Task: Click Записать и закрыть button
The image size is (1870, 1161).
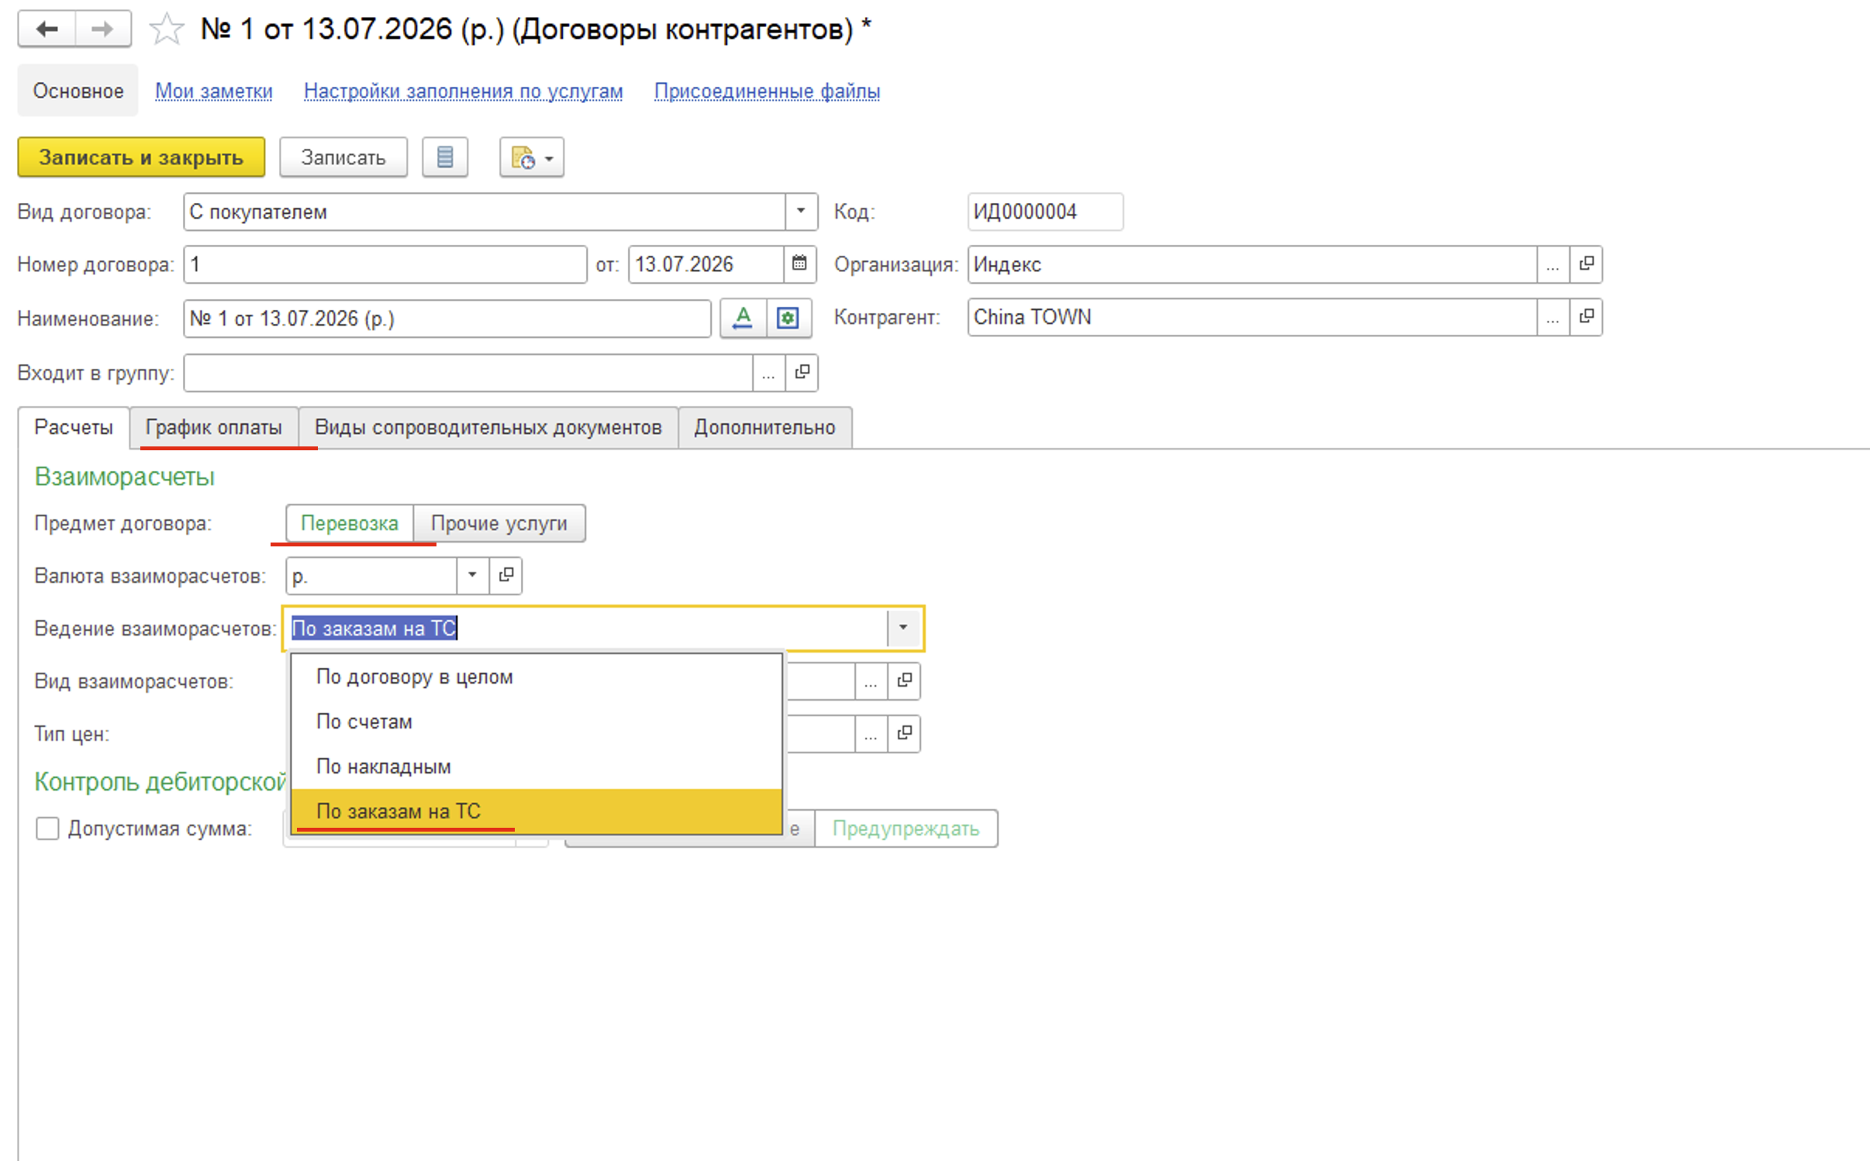Action: coord(141,157)
